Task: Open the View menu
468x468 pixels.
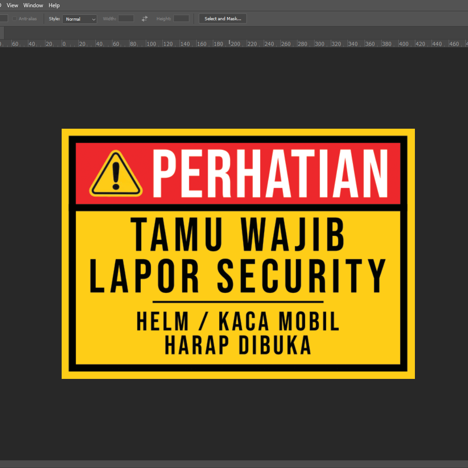Action: point(12,5)
